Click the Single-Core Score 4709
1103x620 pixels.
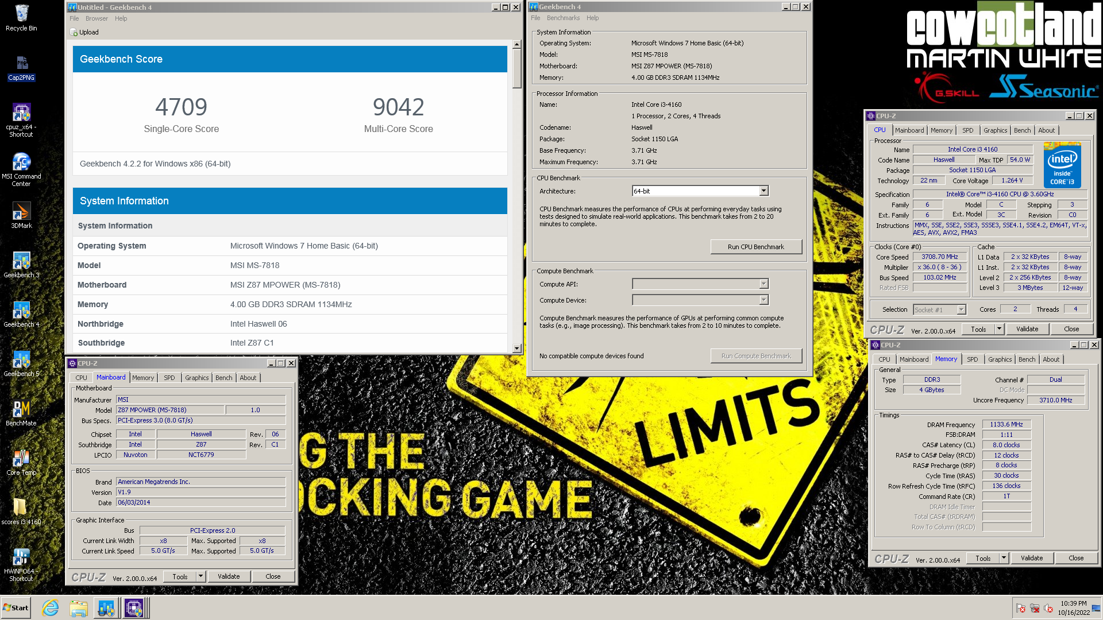click(181, 107)
